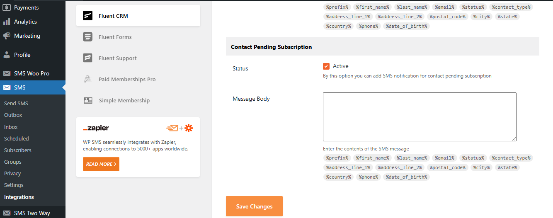The image size is (553, 218).
Task: Select Paid Memberships Pro integration tab
Action: [138, 79]
